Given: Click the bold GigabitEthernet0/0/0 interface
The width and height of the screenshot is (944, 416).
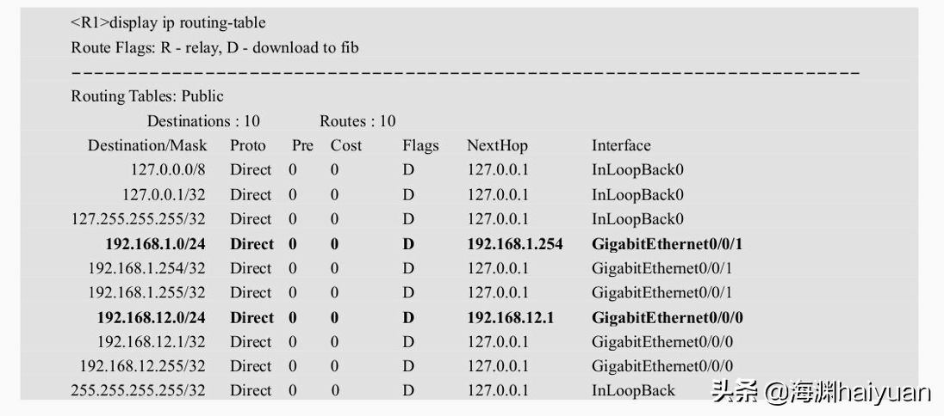Looking at the screenshot, I should pyautogui.click(x=667, y=317).
